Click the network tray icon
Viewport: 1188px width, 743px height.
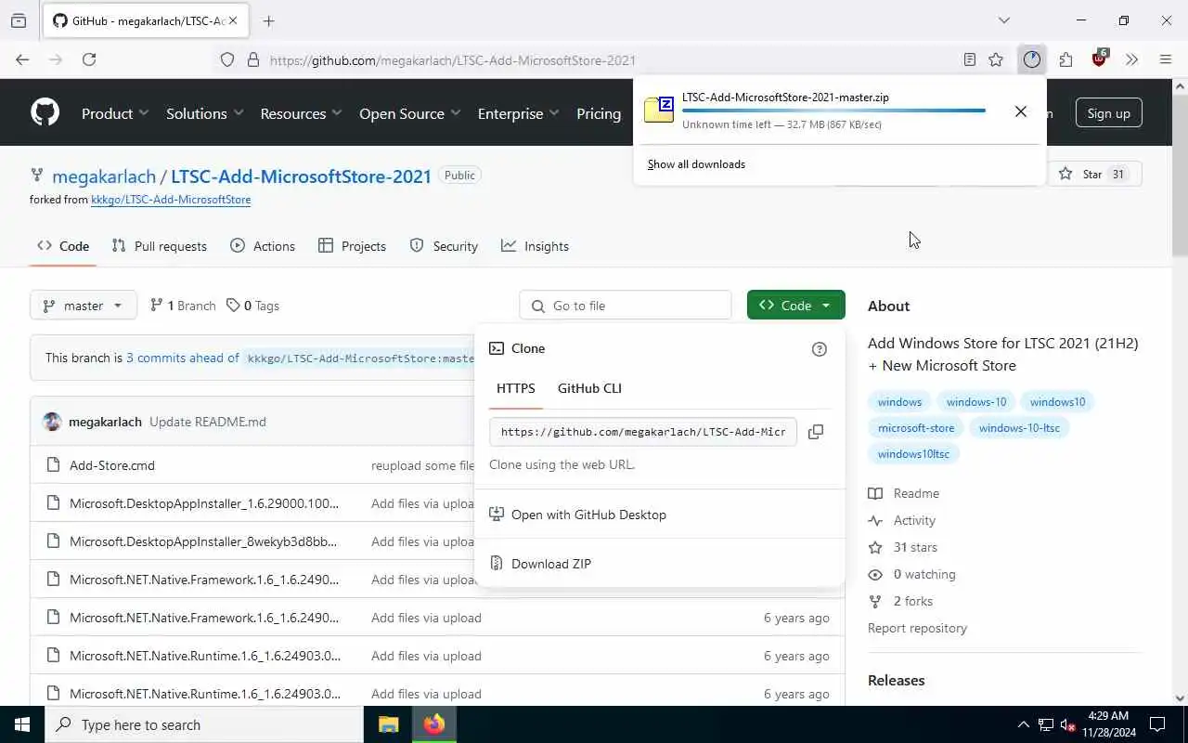click(1045, 724)
